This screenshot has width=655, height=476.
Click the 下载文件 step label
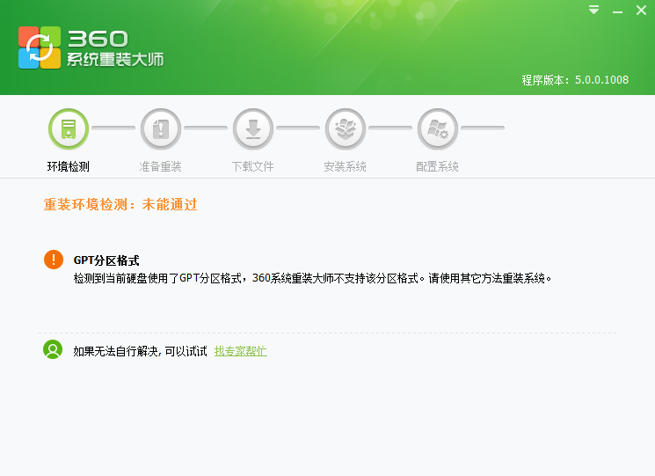(x=252, y=167)
